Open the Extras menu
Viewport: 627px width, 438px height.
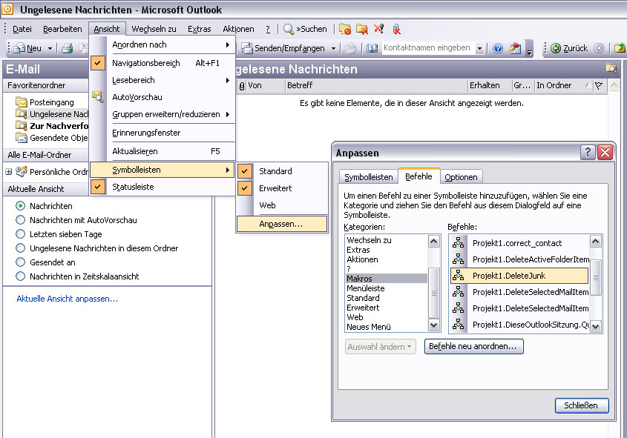[199, 29]
